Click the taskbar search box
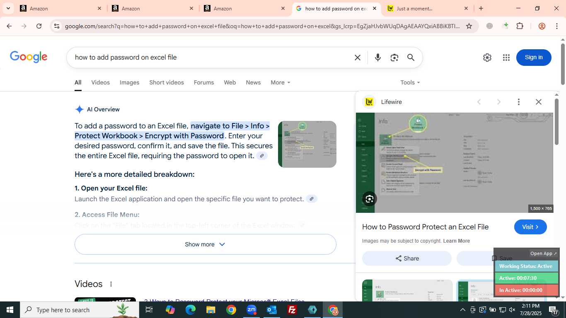Viewport: 566px width, 318px height. pyautogui.click(x=80, y=310)
